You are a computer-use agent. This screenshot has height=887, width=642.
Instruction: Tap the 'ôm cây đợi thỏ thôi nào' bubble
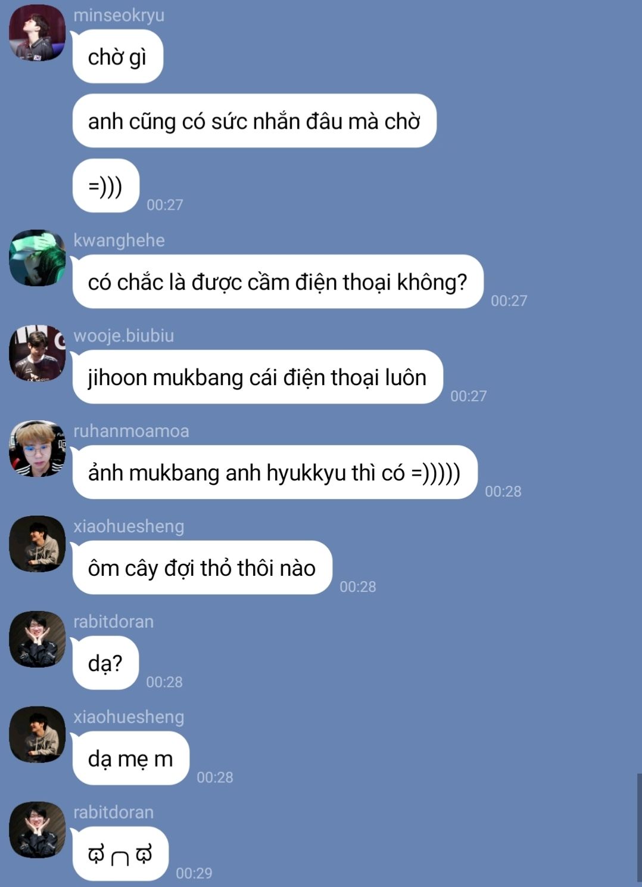[x=202, y=568]
